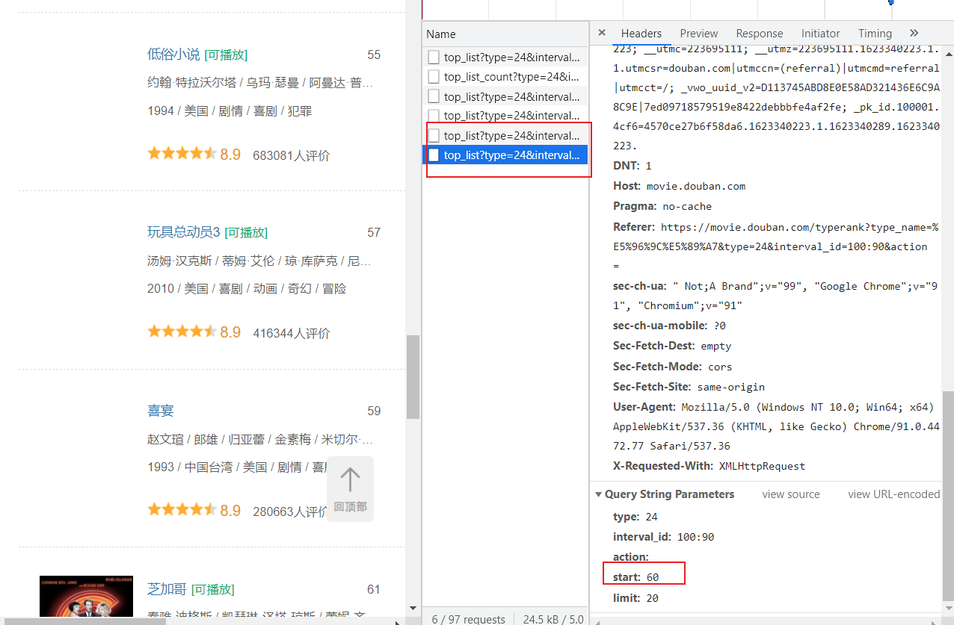Screen dimensions: 954x625
Task: Click the DNT header value
Action: 648,166
